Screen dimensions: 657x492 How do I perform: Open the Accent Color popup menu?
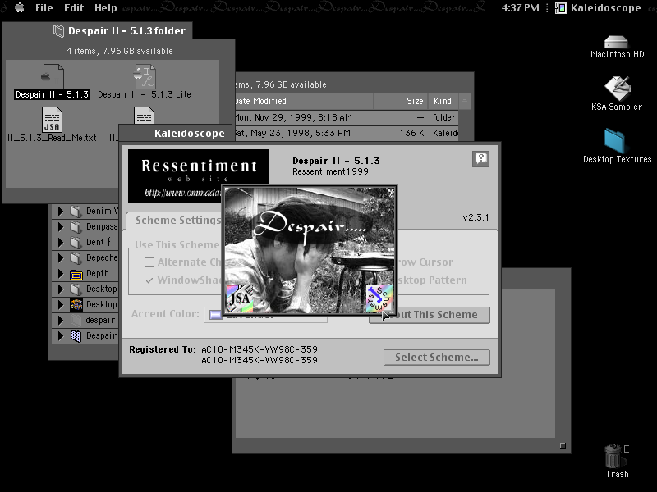click(x=265, y=315)
